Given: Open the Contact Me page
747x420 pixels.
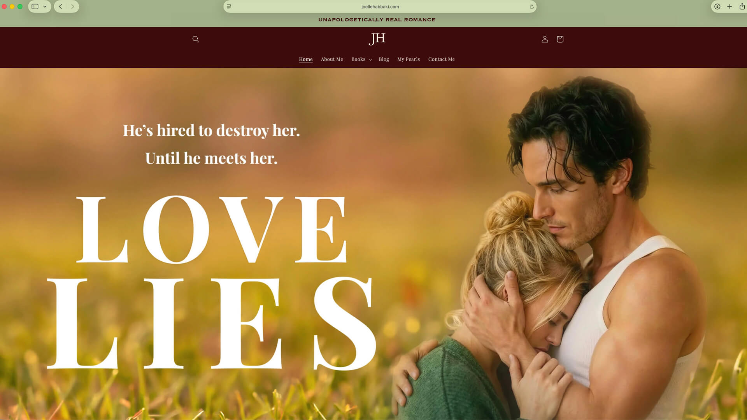Looking at the screenshot, I should (441, 59).
